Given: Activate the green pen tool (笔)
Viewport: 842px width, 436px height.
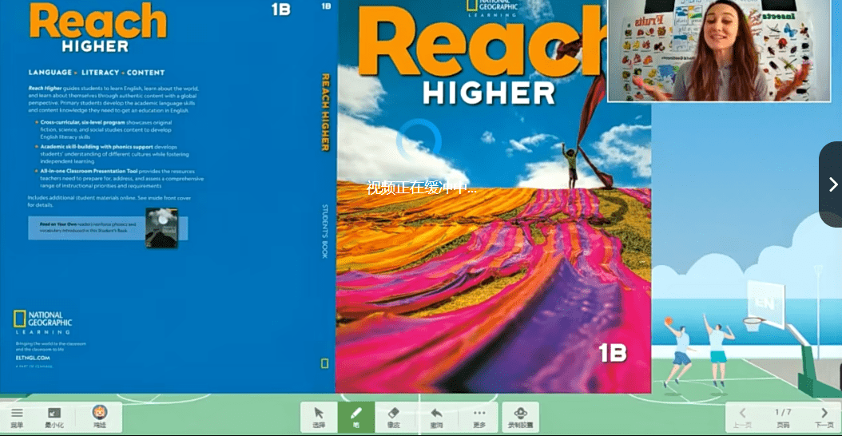Looking at the screenshot, I should [x=356, y=417].
